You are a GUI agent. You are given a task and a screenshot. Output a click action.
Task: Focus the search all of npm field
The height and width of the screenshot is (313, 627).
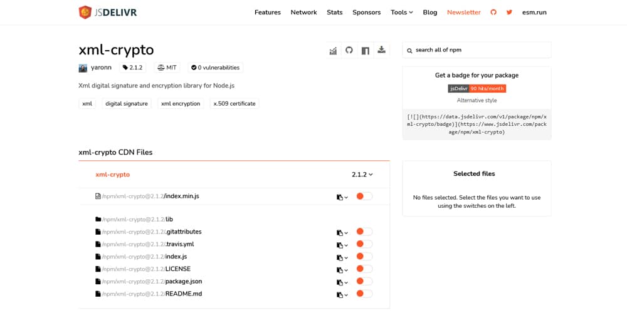tap(477, 50)
